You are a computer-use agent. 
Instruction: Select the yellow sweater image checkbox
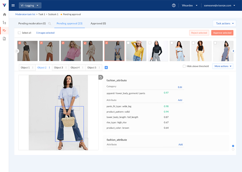click(128, 43)
